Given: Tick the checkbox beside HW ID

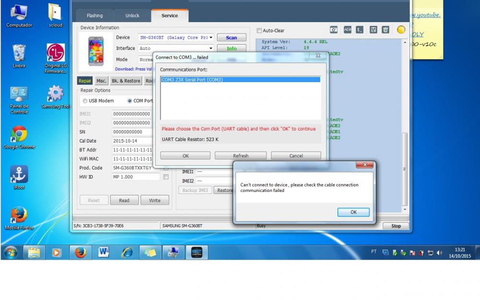Looking at the screenshot, I should (x=166, y=177).
